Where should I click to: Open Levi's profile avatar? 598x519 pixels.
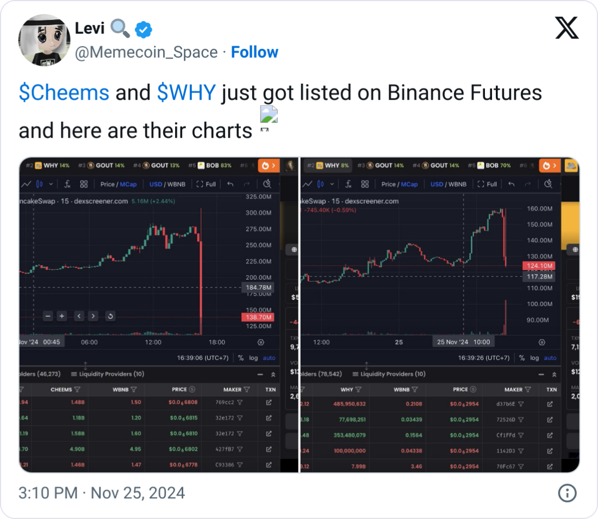tap(44, 40)
